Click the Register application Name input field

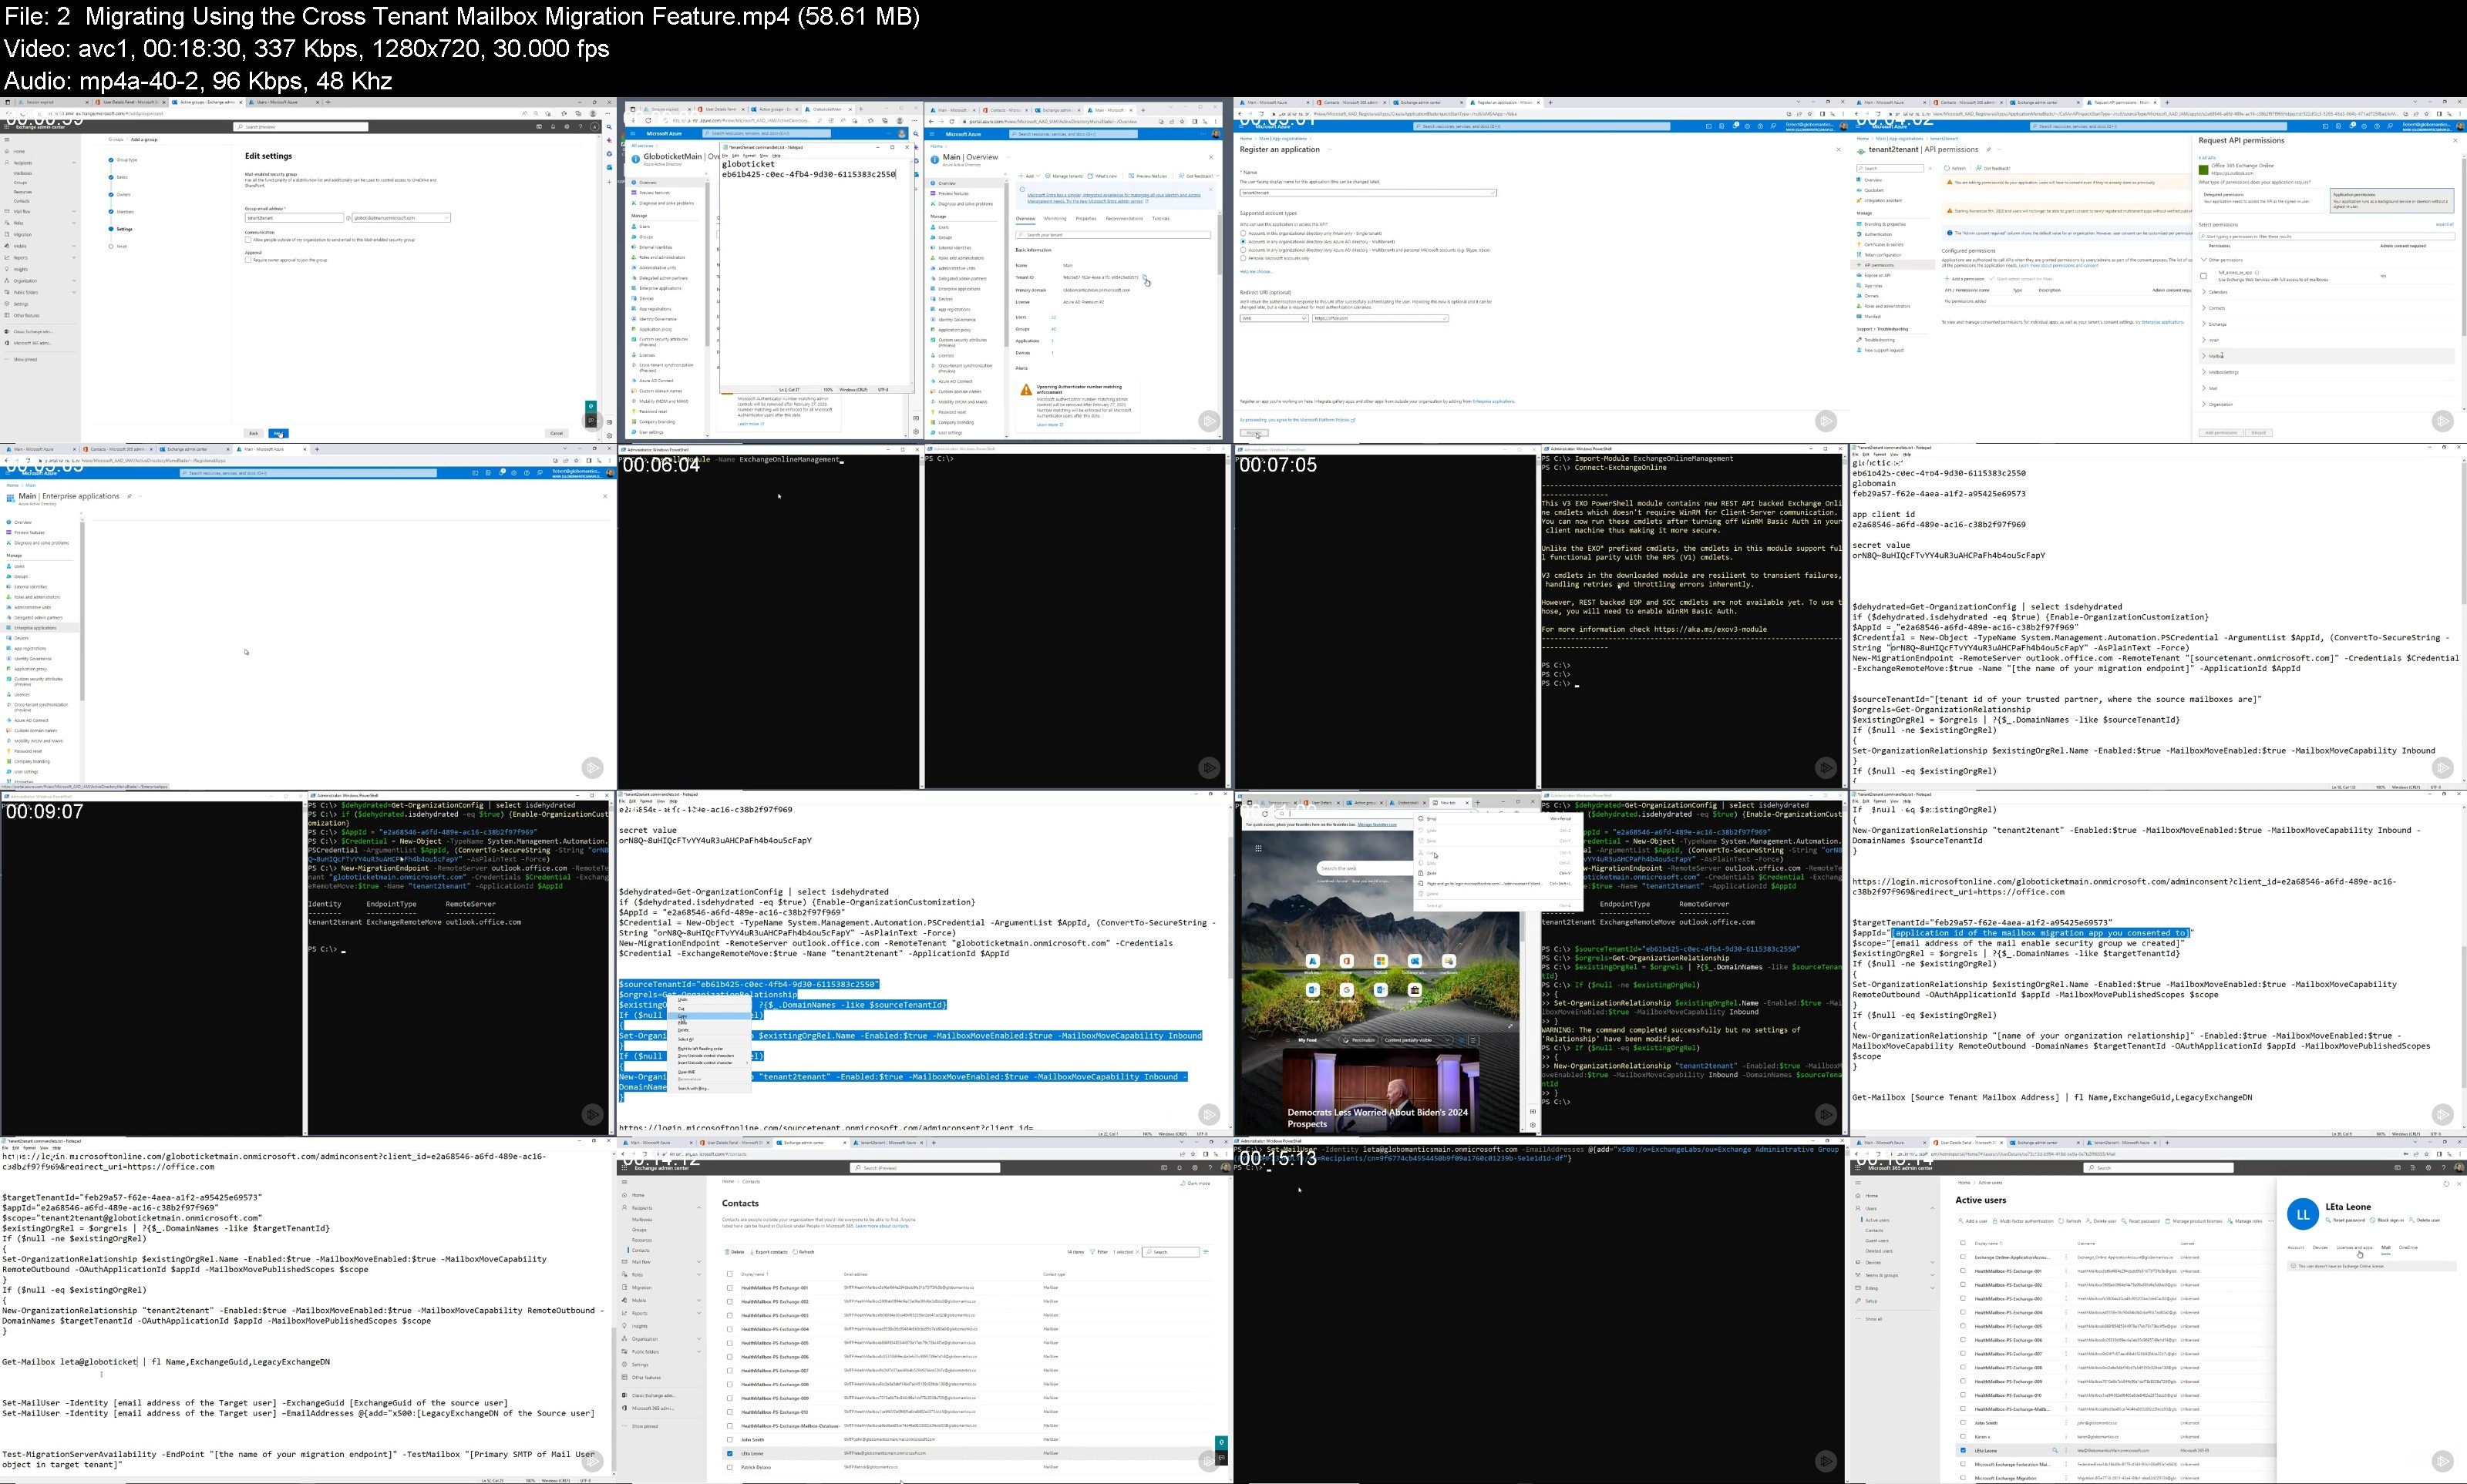pyautogui.click(x=1368, y=192)
